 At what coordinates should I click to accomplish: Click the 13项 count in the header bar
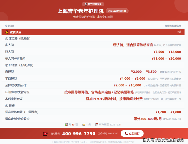tap(179, 32)
